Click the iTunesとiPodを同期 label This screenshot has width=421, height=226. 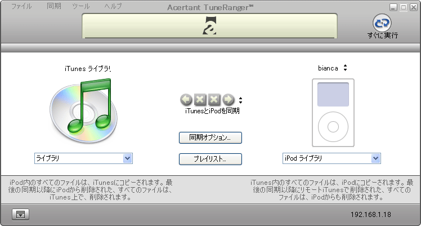[x=212, y=111]
